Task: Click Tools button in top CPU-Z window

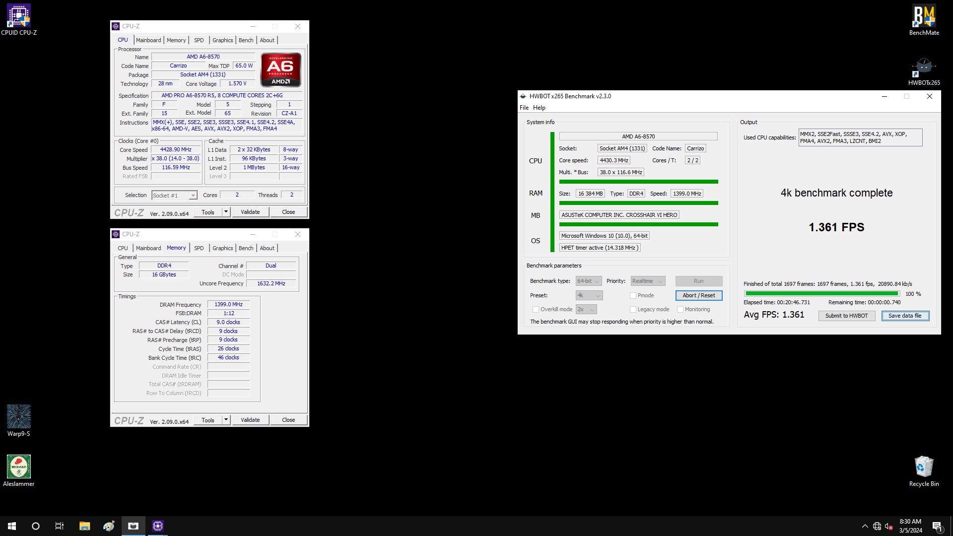Action: (208, 212)
